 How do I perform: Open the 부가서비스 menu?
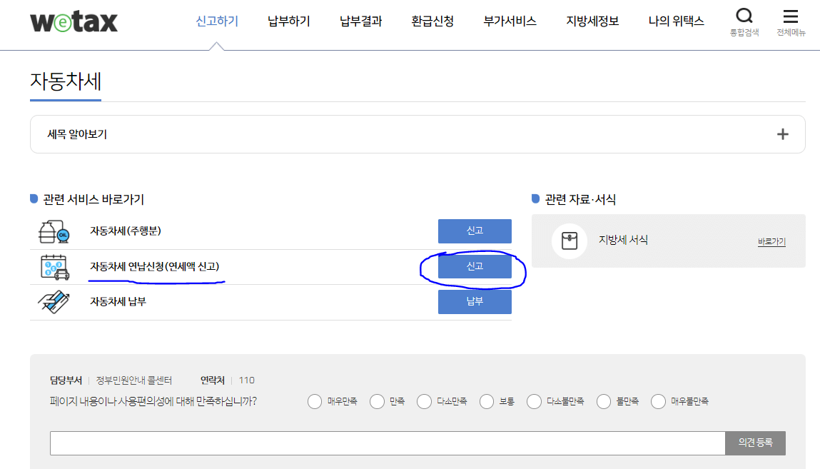pyautogui.click(x=508, y=21)
